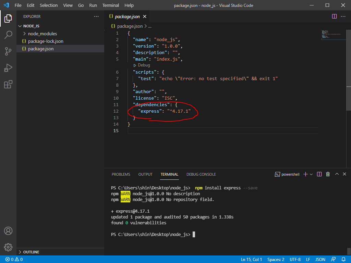This screenshot has width=351, height=263.
Task: Open the Explorer view in activity bar
Action: 8,18
